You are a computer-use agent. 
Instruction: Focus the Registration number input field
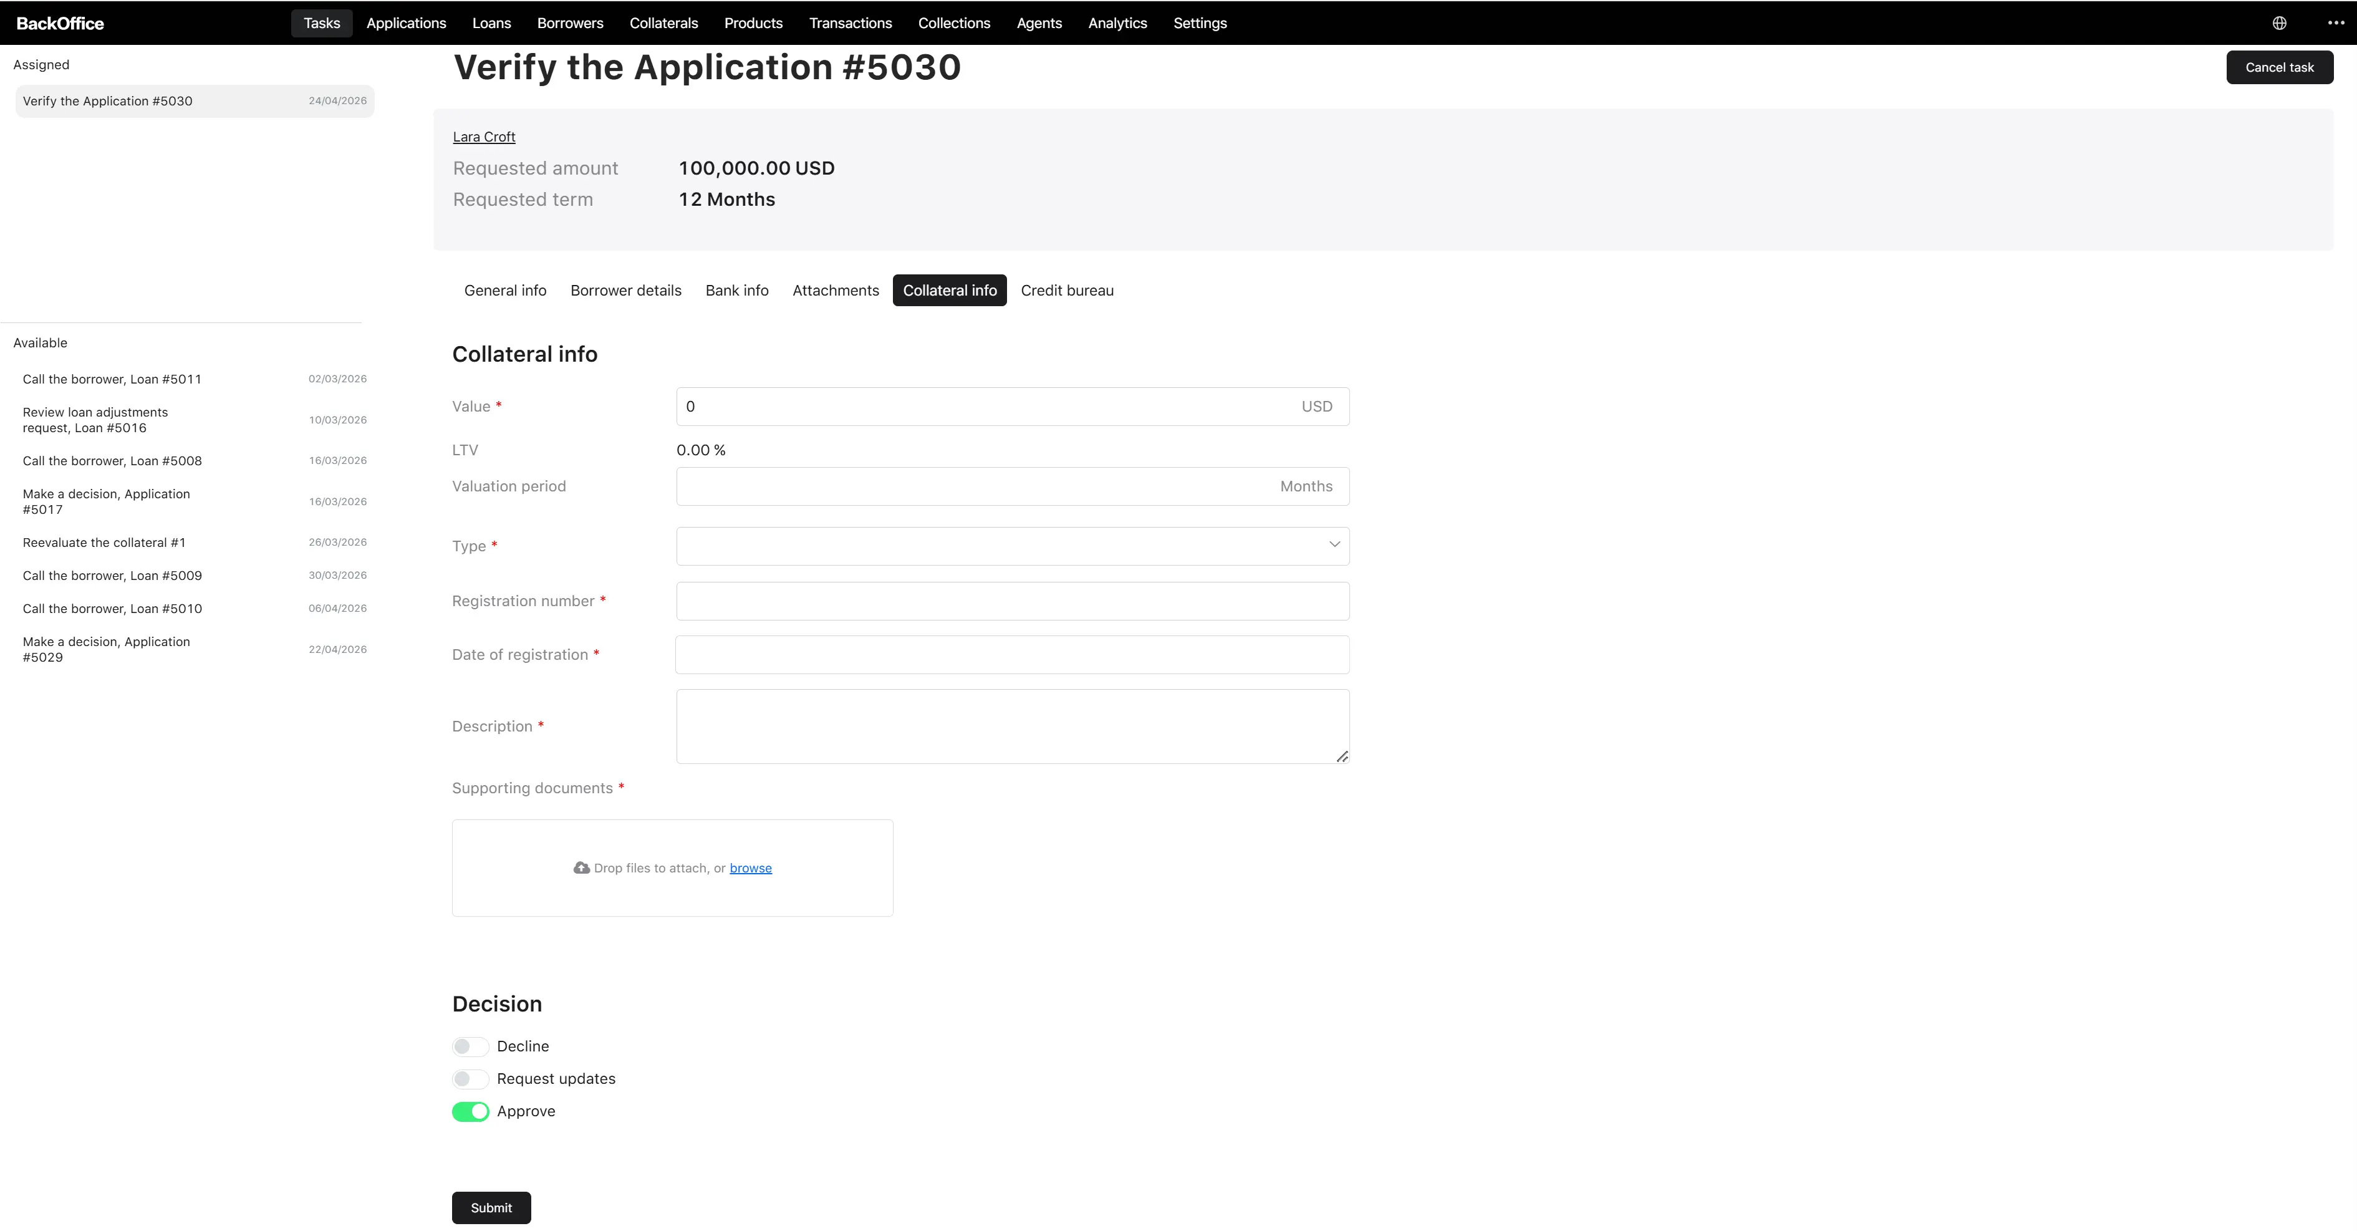click(1012, 601)
